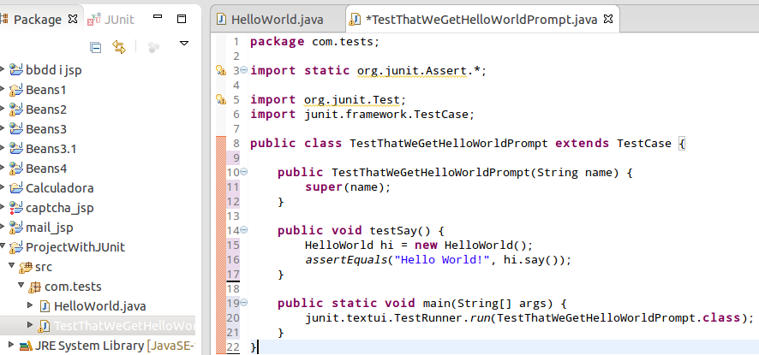Click the warning marker on line 5
The height and width of the screenshot is (355, 759).
220,100
